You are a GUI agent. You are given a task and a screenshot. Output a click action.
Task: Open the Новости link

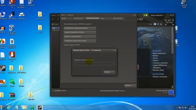click(x=155, y=61)
